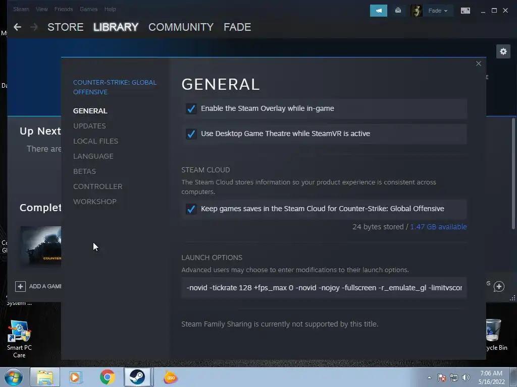Screen dimensions: 517x387
Task: Expand the Fade account dropdown
Action: (x=438, y=11)
